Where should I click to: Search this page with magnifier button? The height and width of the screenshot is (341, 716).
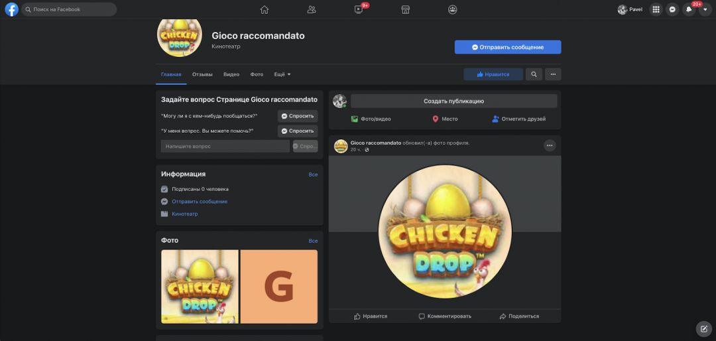[534, 74]
